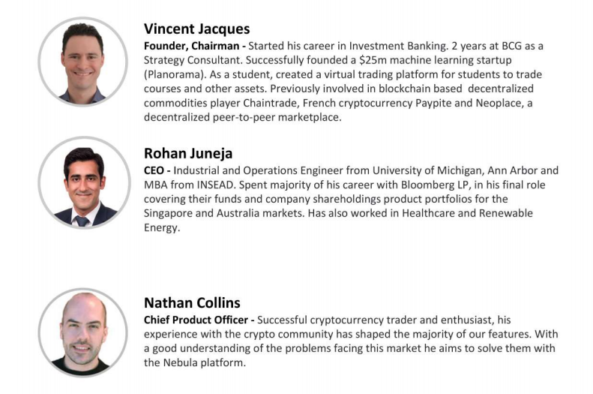Viewport: 593px width, 394px height.
Task: Click the word '(Planorama)' in Vincent's bio
Action: coord(175,74)
